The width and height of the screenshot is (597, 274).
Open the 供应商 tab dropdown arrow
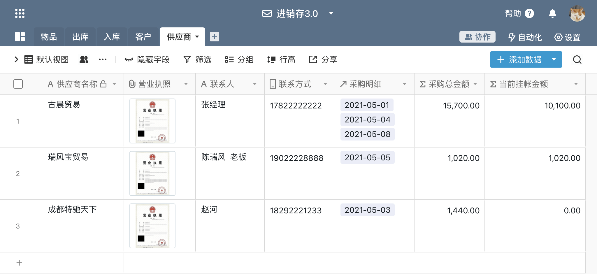[197, 37]
